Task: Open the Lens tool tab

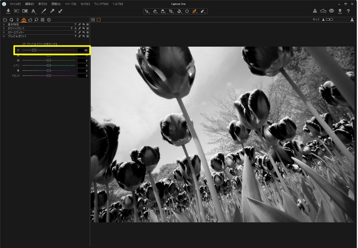Action: (x=18, y=20)
